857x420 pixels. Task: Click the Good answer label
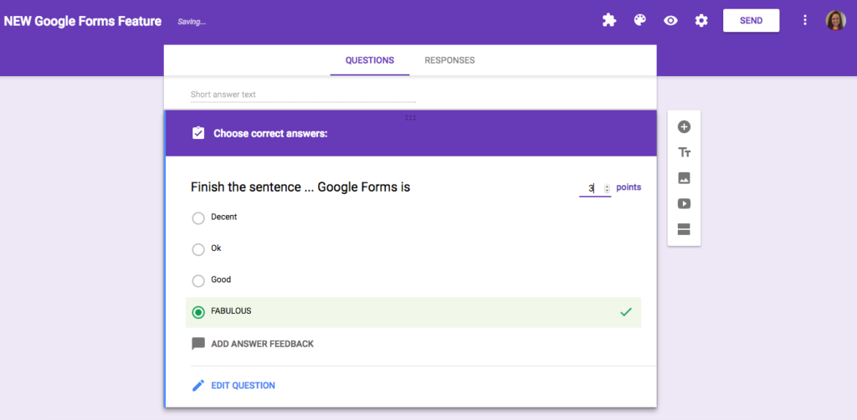pos(221,279)
